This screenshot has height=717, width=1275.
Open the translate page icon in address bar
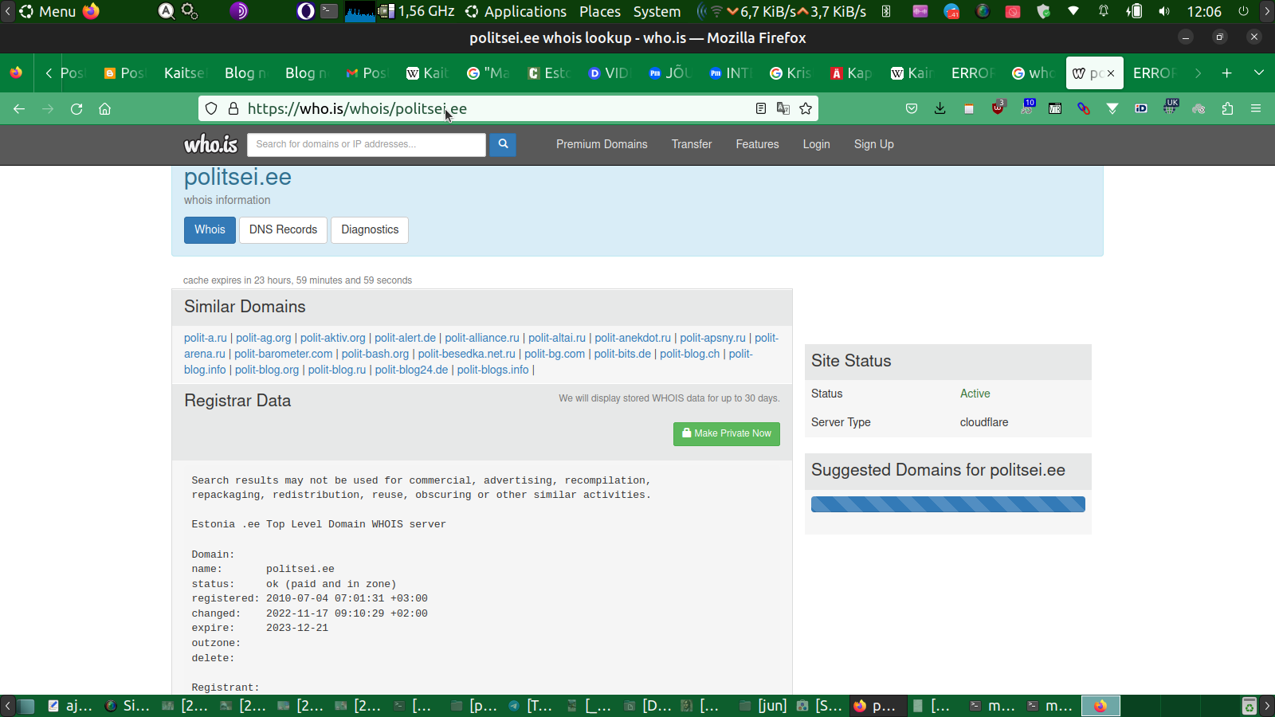click(x=783, y=108)
